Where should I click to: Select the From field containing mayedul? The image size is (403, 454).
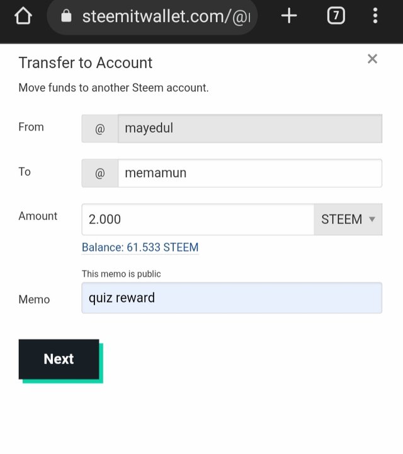(x=249, y=129)
